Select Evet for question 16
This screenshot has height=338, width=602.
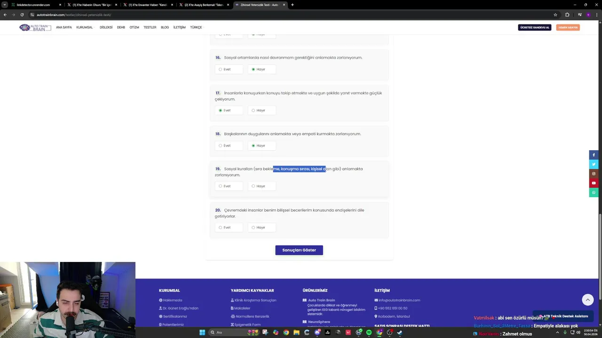(x=229, y=69)
